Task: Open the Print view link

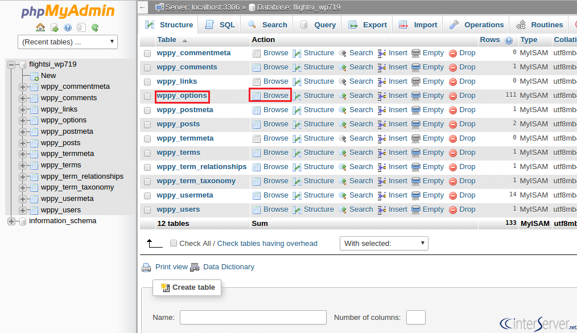Action: [x=171, y=267]
